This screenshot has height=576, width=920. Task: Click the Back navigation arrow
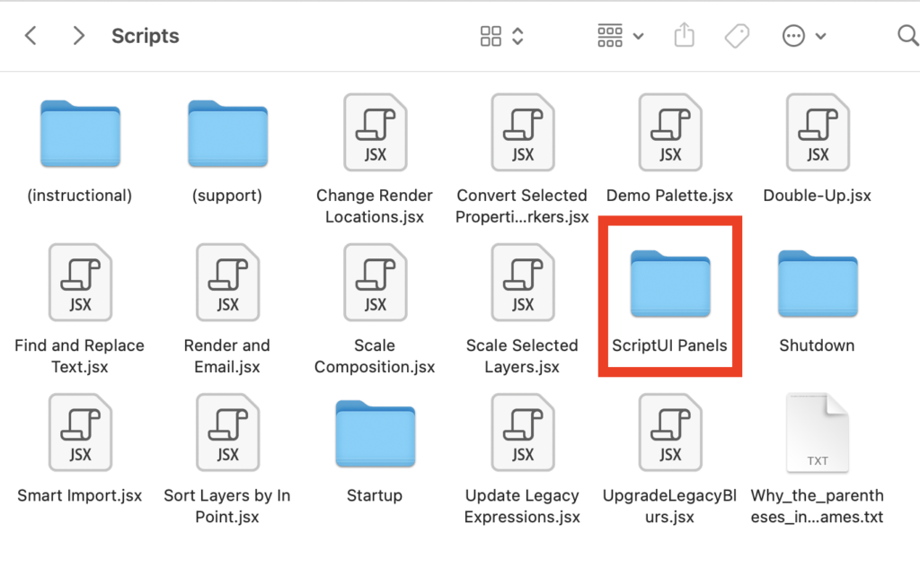click(x=31, y=36)
